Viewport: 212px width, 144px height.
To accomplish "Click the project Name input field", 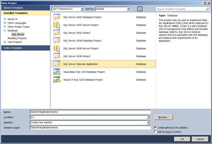I will 90,112.
